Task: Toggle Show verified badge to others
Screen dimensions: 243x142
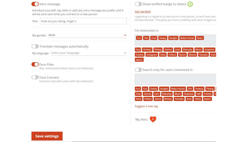Action: 138,4
